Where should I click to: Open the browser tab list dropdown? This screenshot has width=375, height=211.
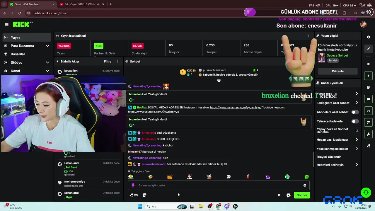click(4, 4)
